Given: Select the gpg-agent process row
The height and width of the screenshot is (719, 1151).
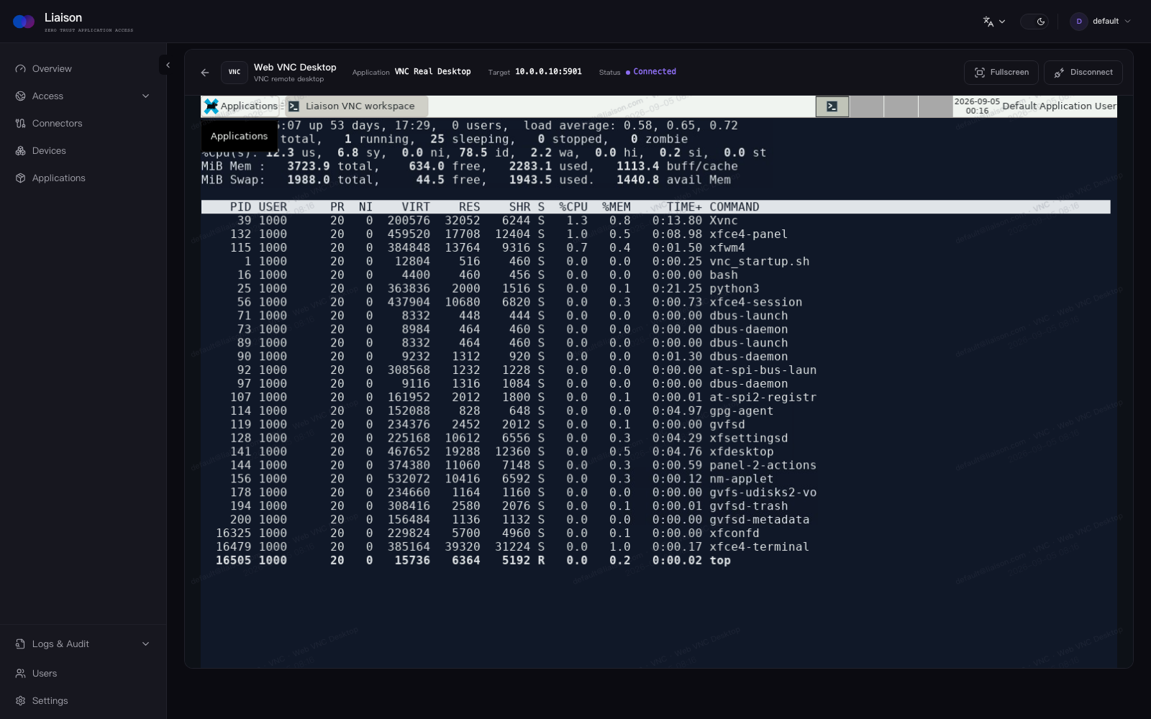Looking at the screenshot, I should (655, 411).
